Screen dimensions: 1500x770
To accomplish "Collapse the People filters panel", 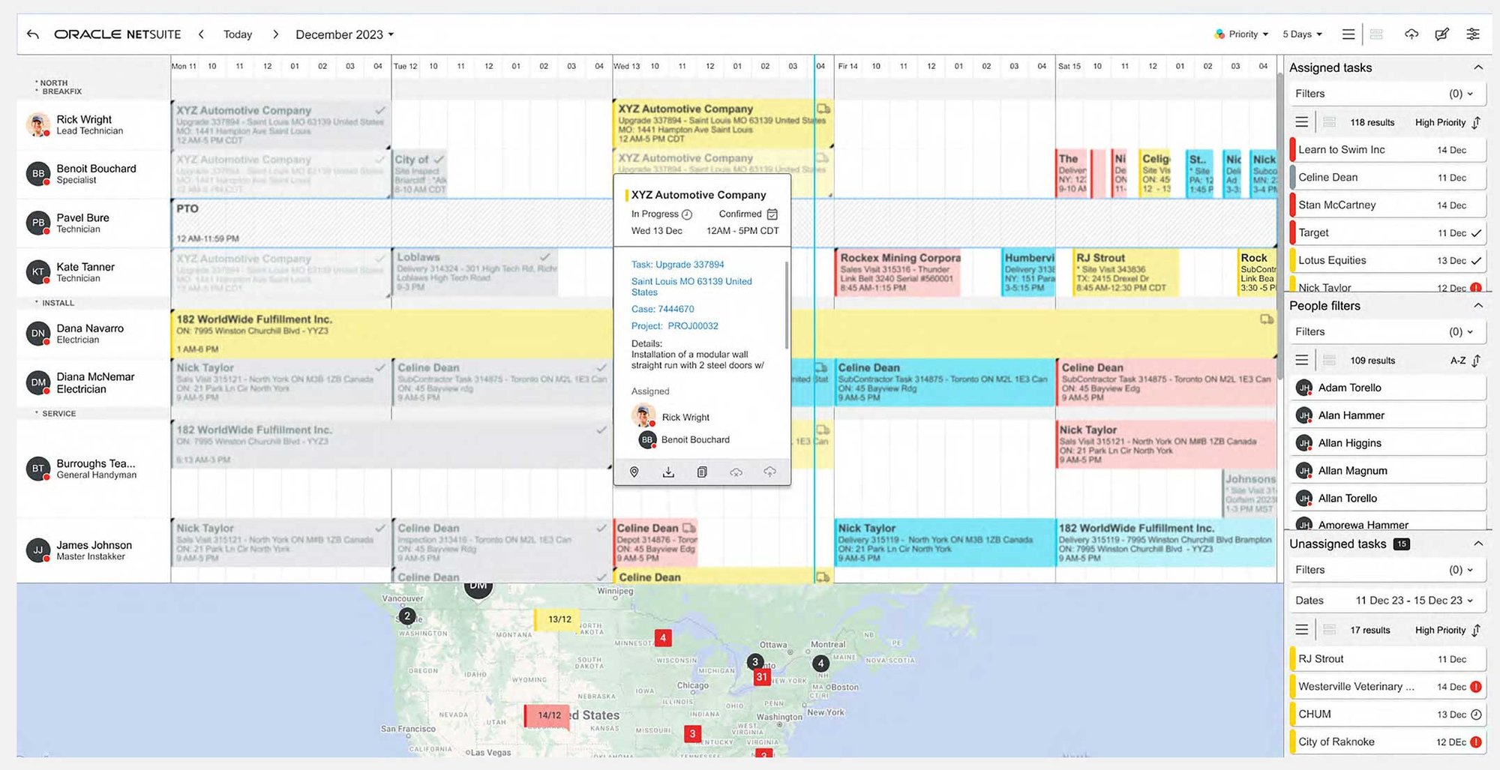I will tap(1478, 306).
